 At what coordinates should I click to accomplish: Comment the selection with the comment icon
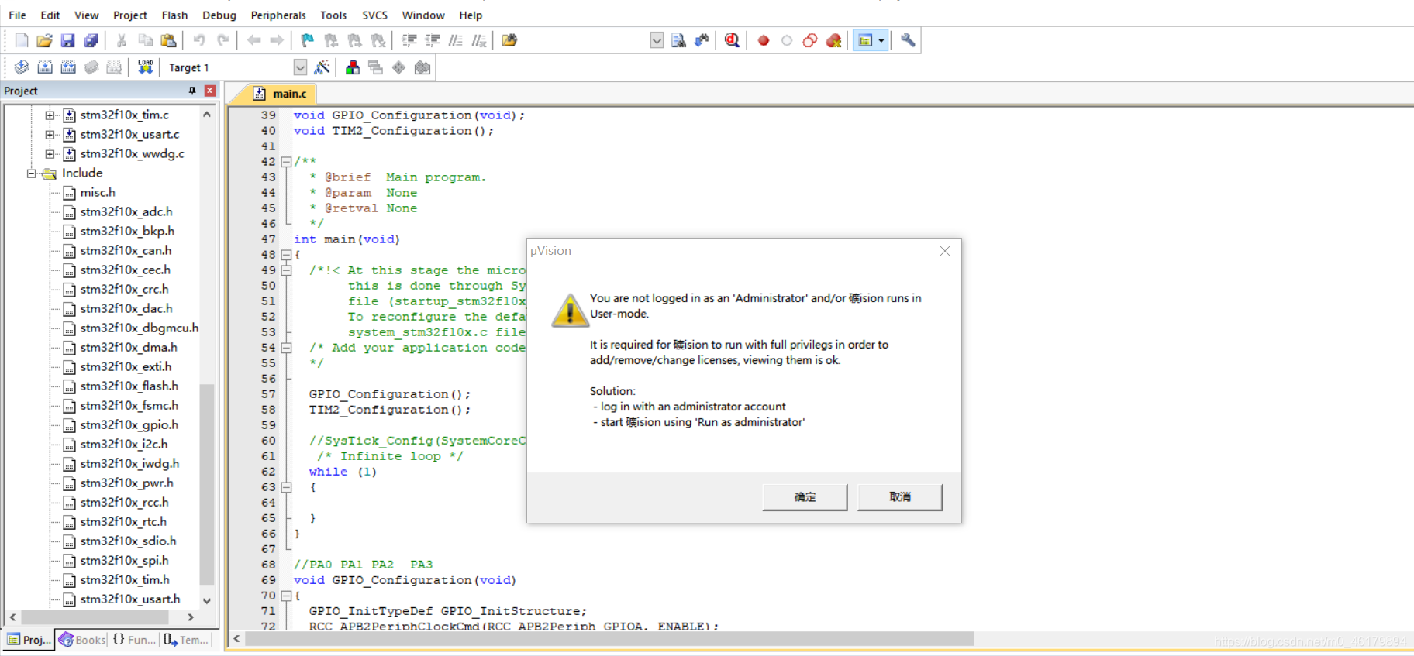pos(456,40)
